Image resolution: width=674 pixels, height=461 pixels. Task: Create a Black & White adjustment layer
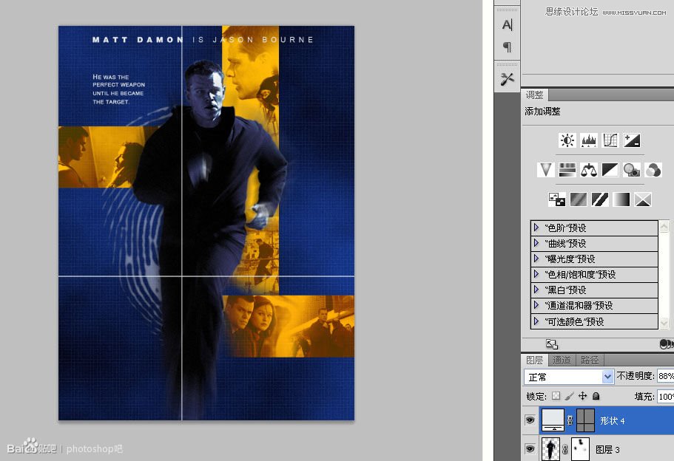click(x=609, y=170)
